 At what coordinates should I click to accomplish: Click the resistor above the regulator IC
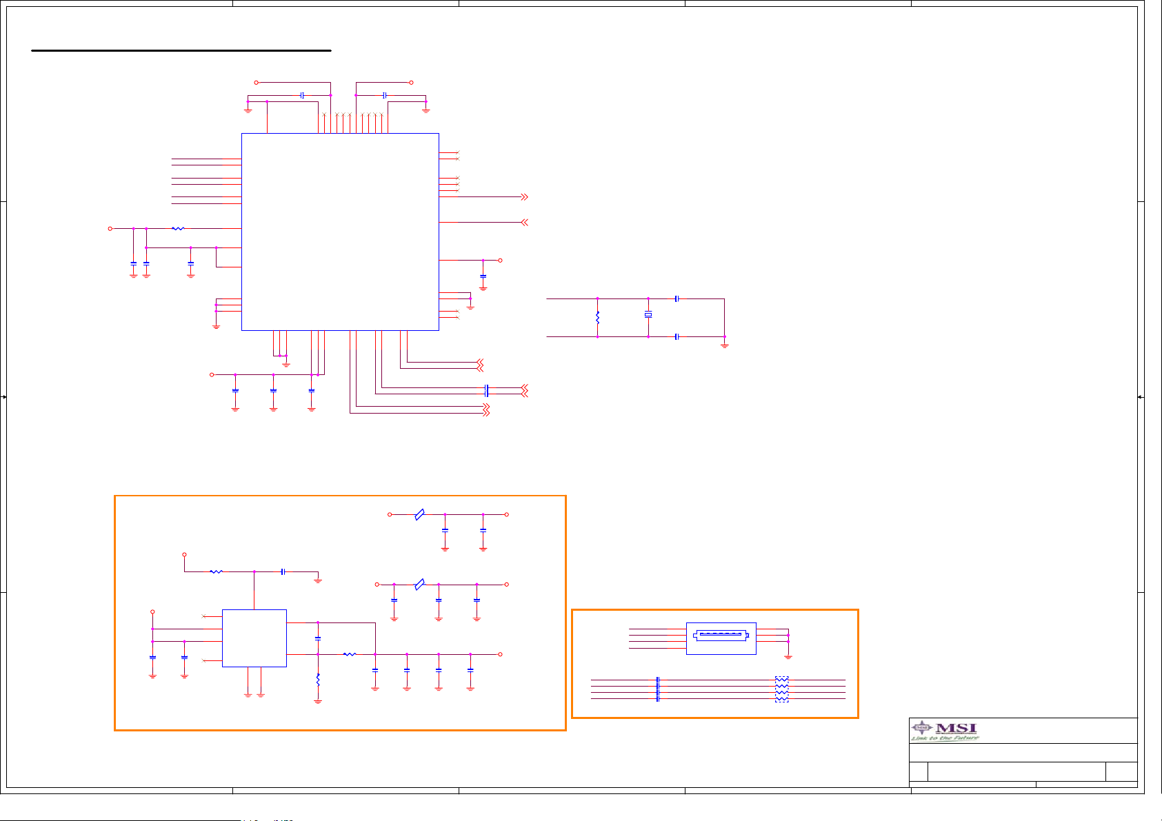pyautogui.click(x=216, y=571)
